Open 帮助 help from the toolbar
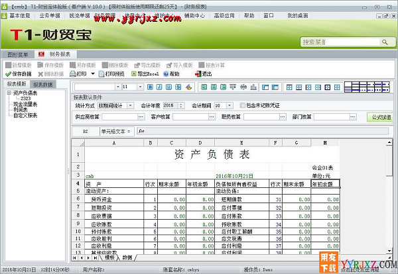 coord(171,74)
